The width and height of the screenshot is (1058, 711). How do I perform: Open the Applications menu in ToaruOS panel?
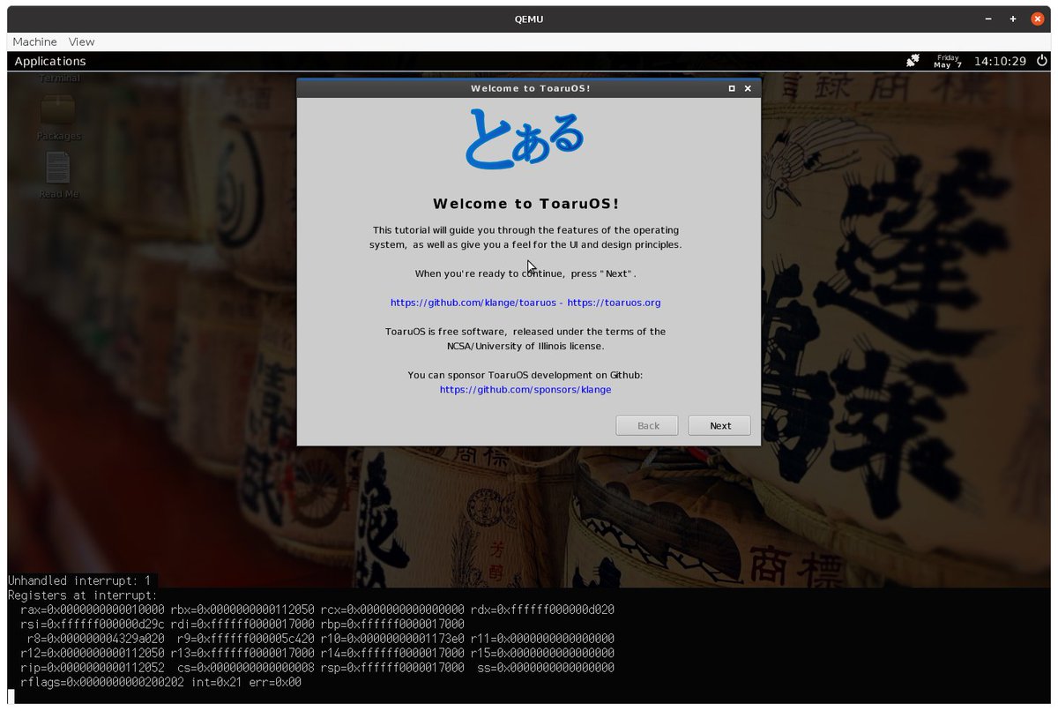tap(50, 61)
